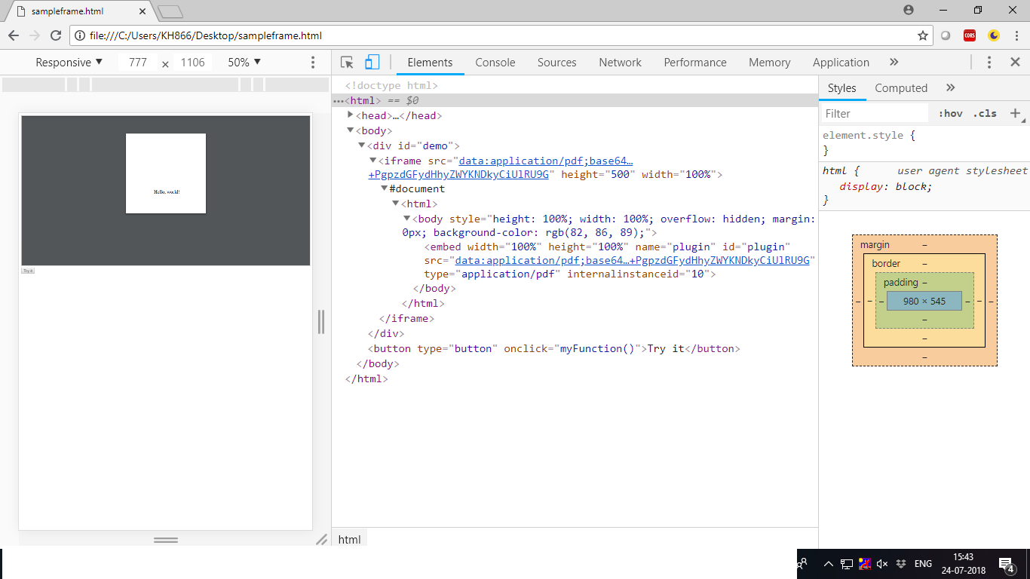Toggle the device toolbar icon
Viewport: 1030px width, 579px height.
point(372,63)
